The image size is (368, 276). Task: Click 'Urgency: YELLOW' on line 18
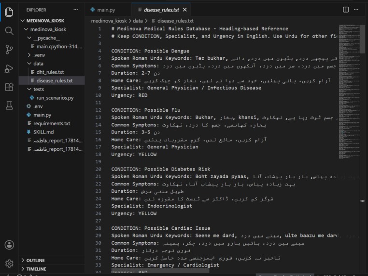tap(134, 154)
